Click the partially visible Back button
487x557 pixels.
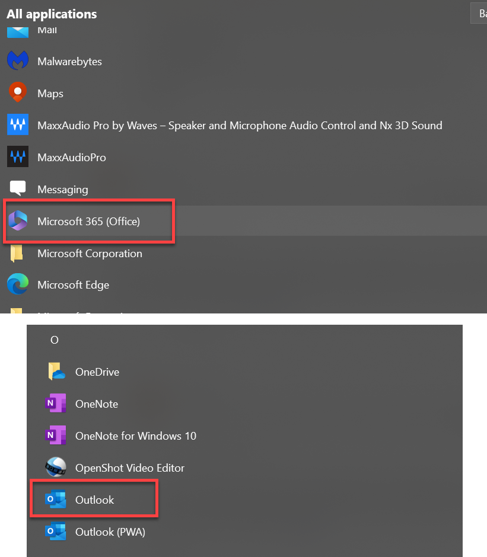pyautogui.click(x=479, y=13)
